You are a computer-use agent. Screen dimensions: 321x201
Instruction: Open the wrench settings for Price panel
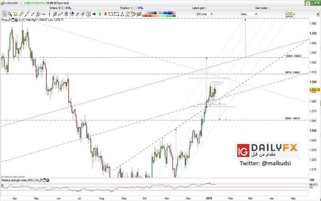9,20
